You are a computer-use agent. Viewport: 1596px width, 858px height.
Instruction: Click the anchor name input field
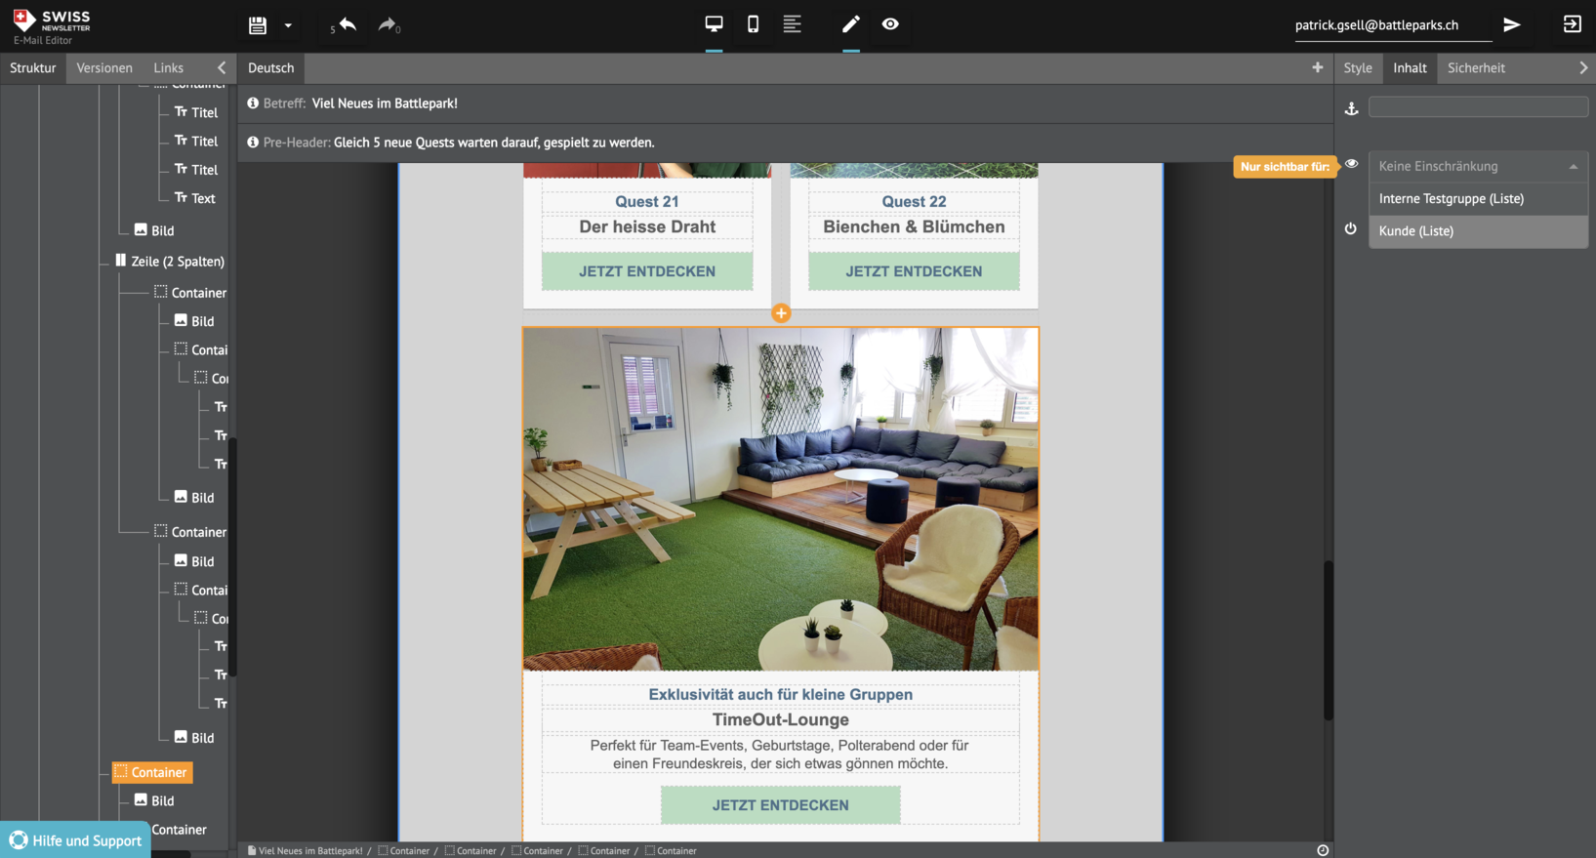tap(1477, 107)
